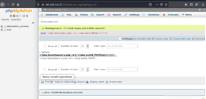Check the lower Show all checkbox

tap(45, 69)
